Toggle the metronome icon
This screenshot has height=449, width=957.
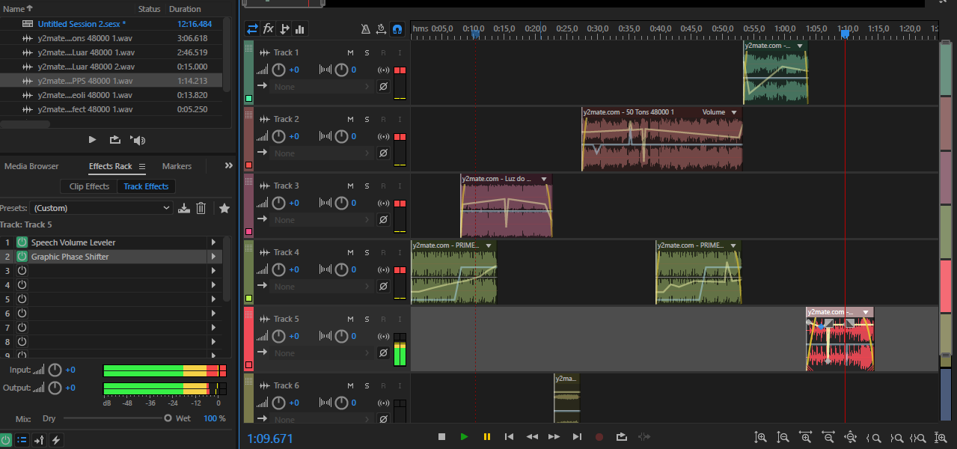365,29
